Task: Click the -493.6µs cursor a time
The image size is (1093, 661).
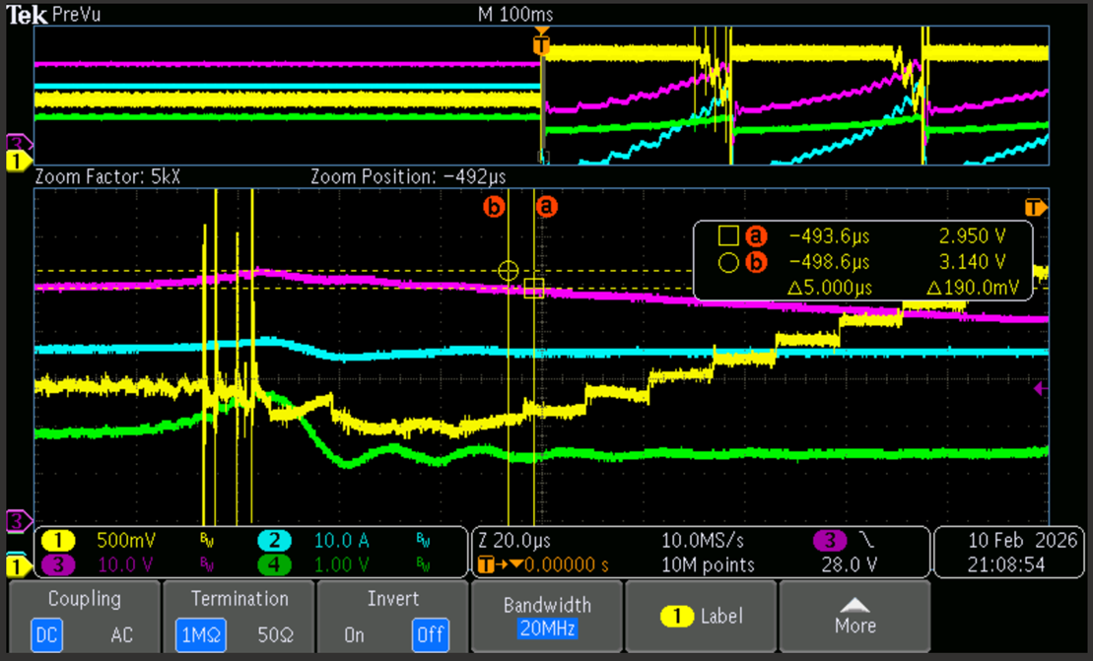Action: (830, 236)
